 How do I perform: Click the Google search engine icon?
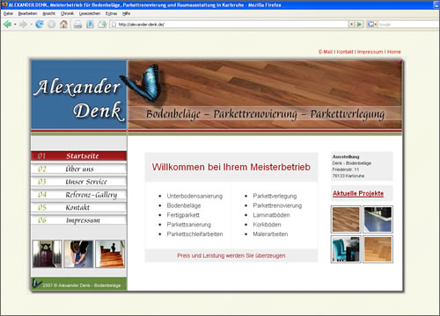click(370, 25)
